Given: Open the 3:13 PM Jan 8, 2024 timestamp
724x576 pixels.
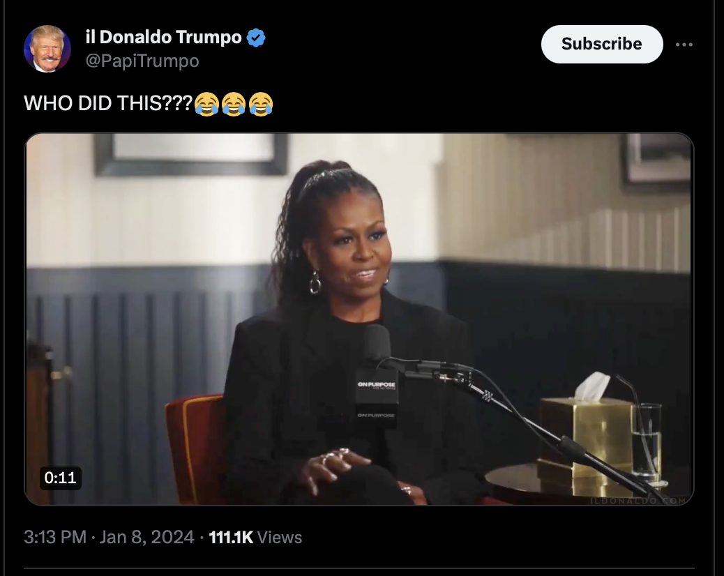Looking at the screenshot, I should [x=109, y=537].
